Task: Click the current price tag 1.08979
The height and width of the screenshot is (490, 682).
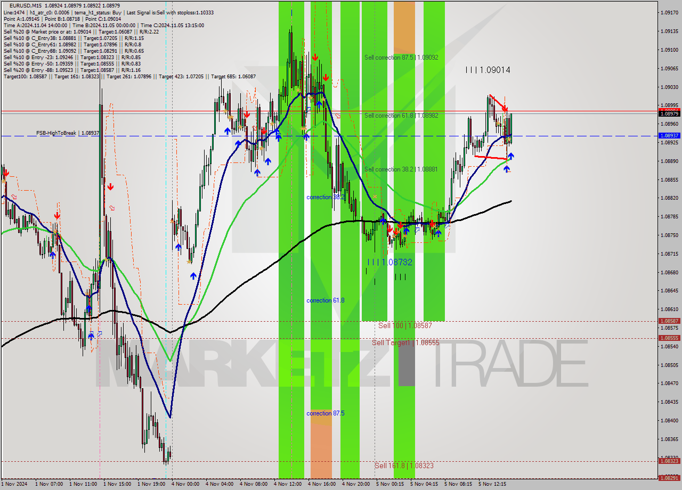Action: tap(669, 113)
